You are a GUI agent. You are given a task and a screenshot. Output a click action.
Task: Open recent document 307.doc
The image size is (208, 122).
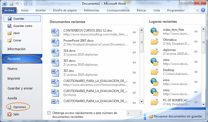pyautogui.click(x=90, y=73)
